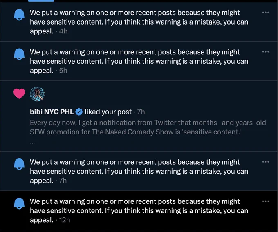This screenshot has width=278, height=232.
Task: Open the liked post about Naked Comedy Show
Action: pyautogui.click(x=148, y=127)
